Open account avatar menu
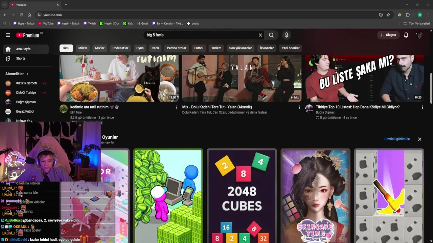Viewport: 433px width, 243px height. [419, 35]
